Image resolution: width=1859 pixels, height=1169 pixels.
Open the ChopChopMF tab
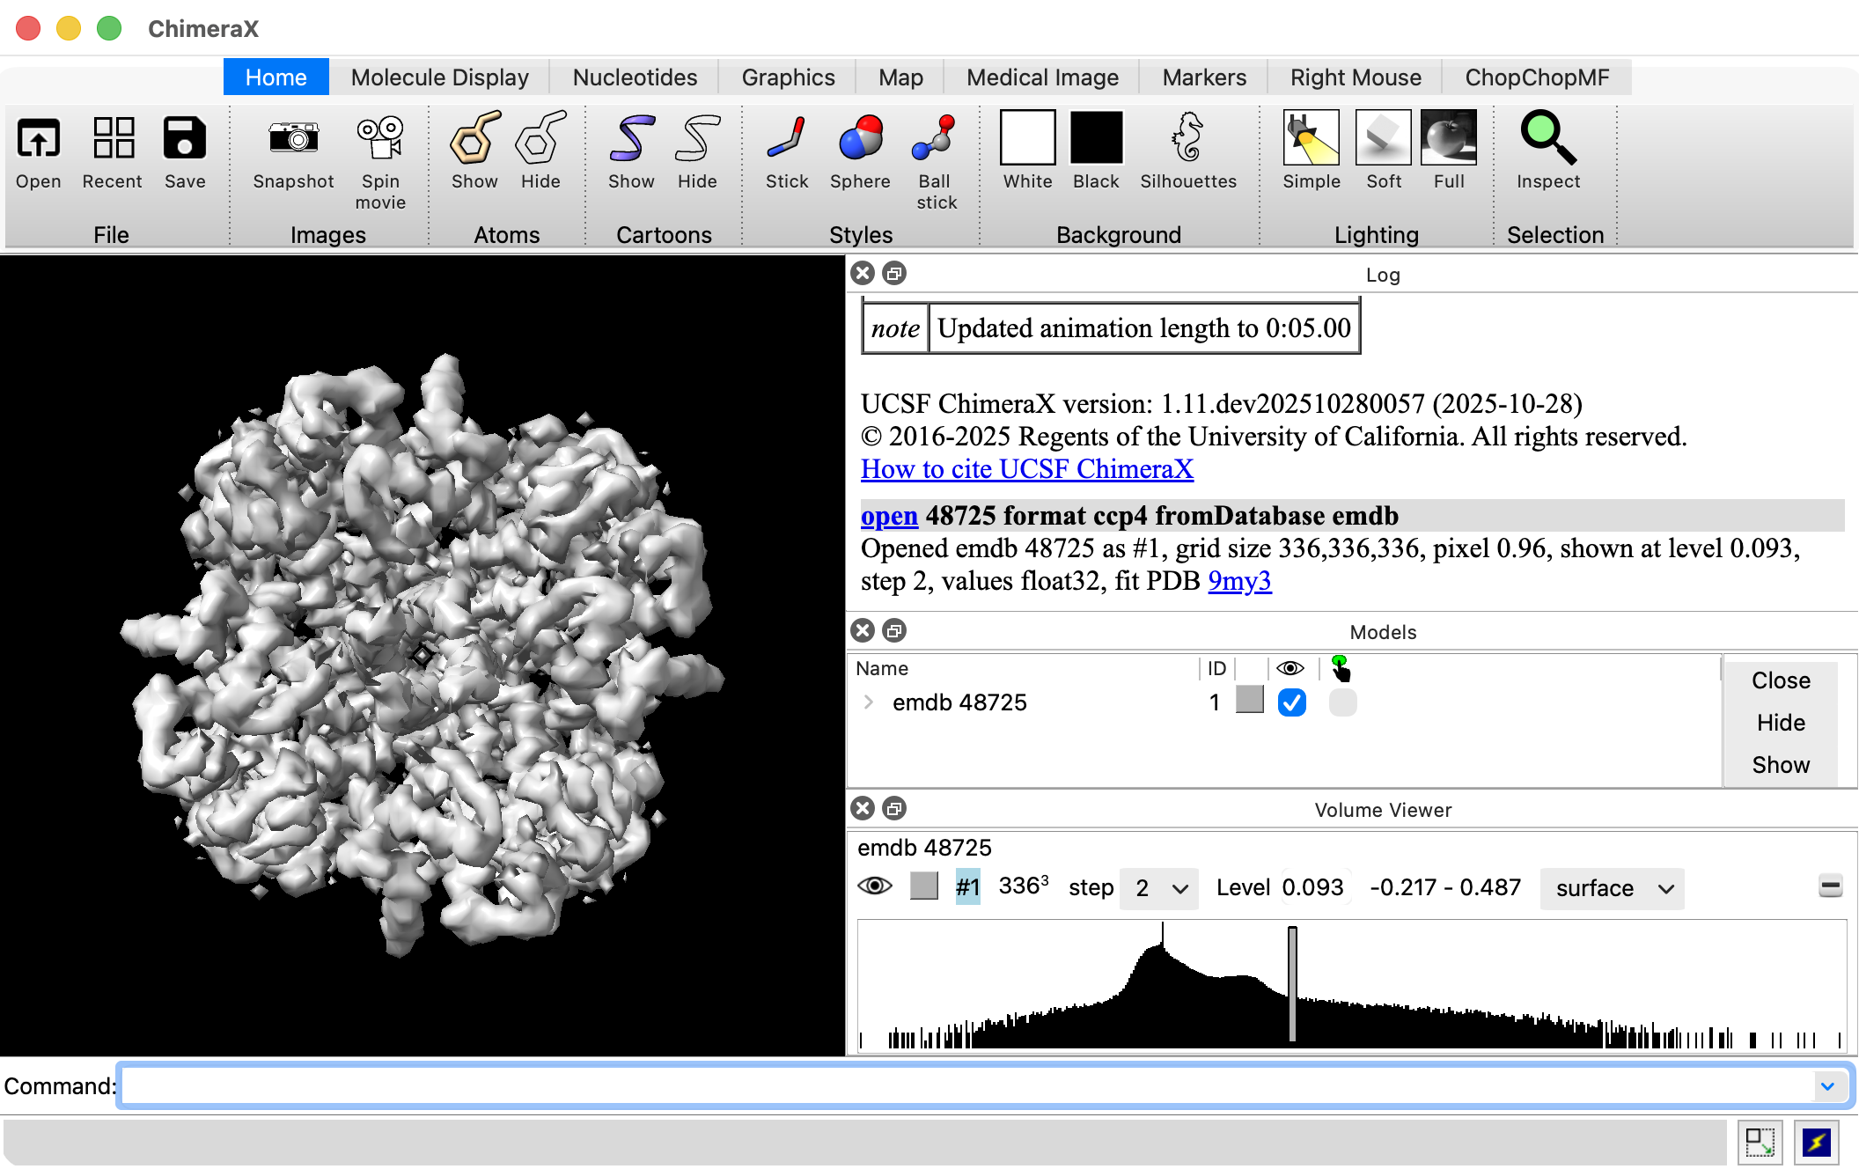1536,77
